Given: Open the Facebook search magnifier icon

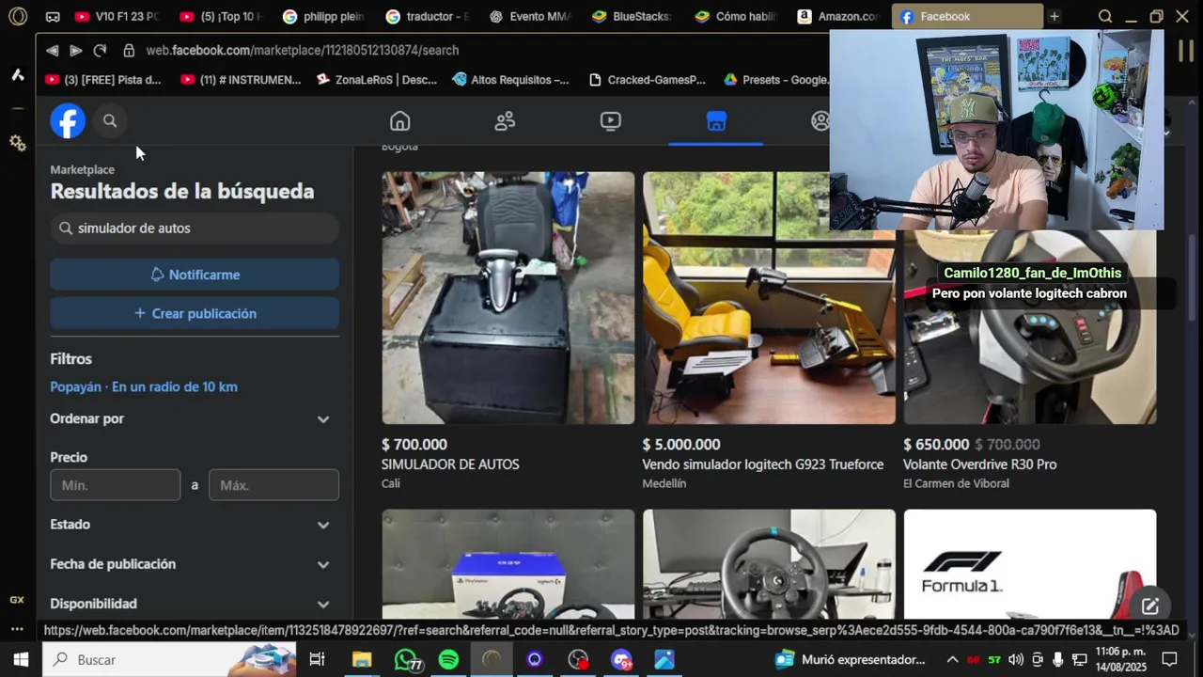Looking at the screenshot, I should 110,120.
